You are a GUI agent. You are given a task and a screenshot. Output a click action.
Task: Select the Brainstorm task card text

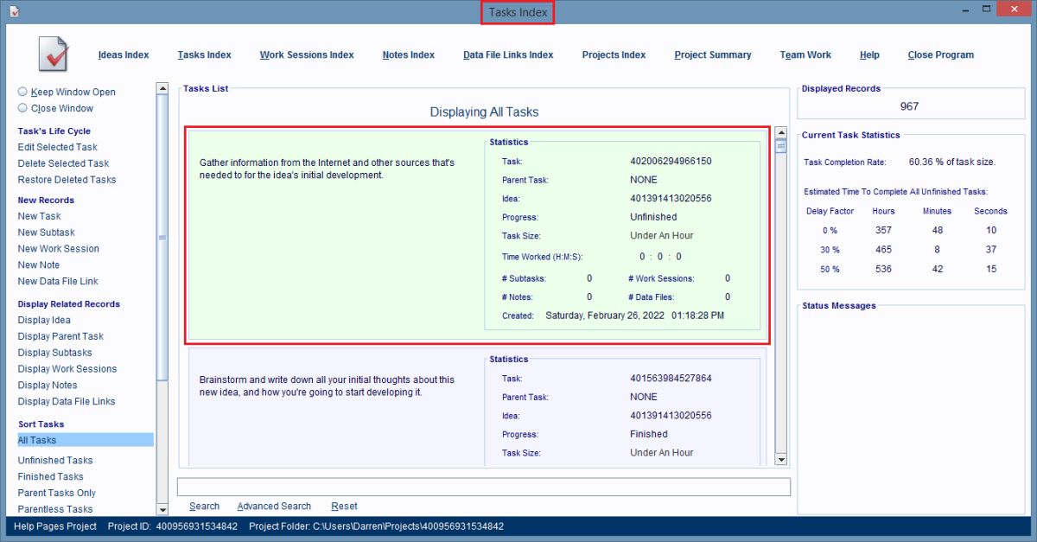tap(327, 386)
